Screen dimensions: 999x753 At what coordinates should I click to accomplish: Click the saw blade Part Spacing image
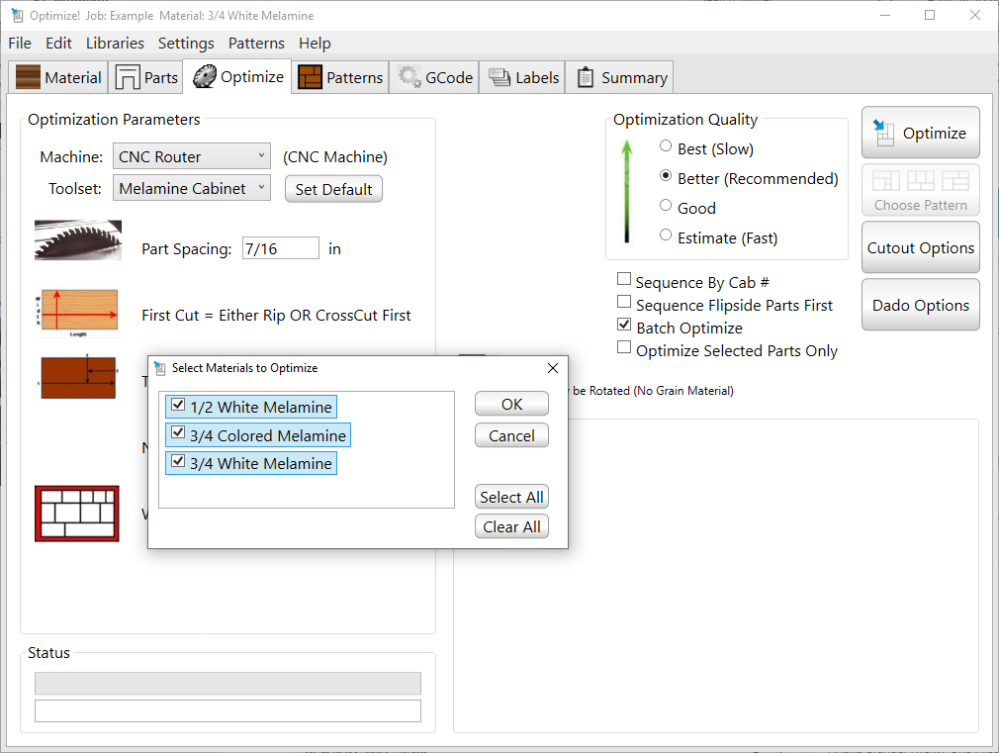pos(78,240)
